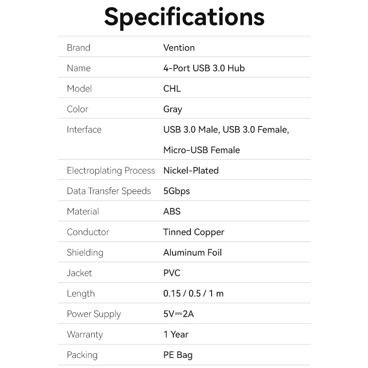This screenshot has height=368, width=368.
Task: Click the Interface row label
Action: pos(84,130)
